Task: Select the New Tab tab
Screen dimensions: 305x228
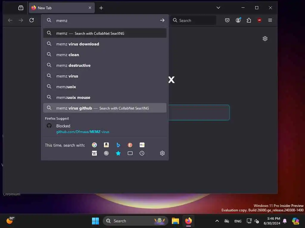Action: tap(62, 8)
